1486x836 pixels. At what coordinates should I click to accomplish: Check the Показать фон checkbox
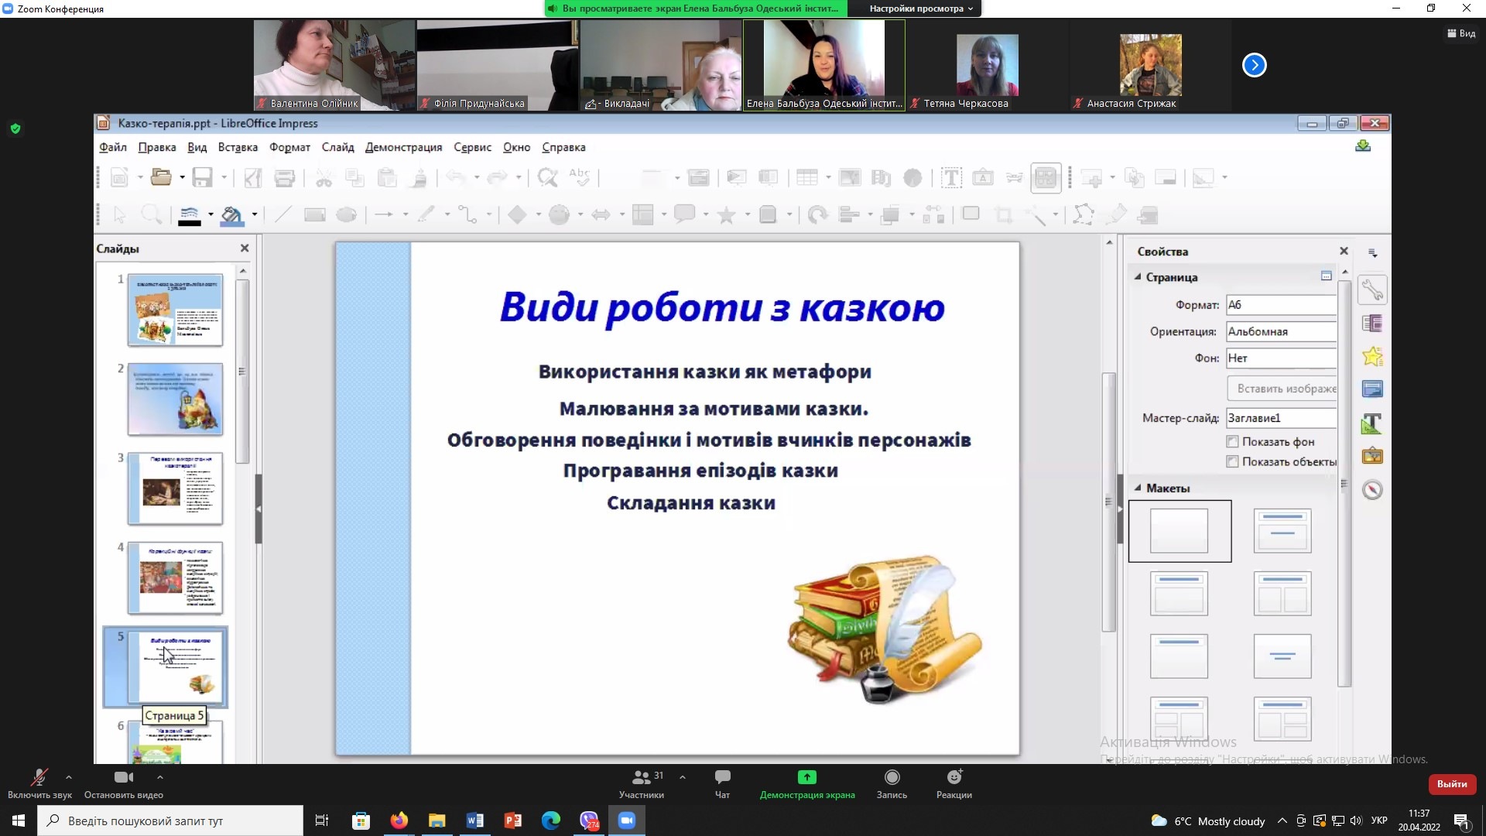pyautogui.click(x=1232, y=442)
